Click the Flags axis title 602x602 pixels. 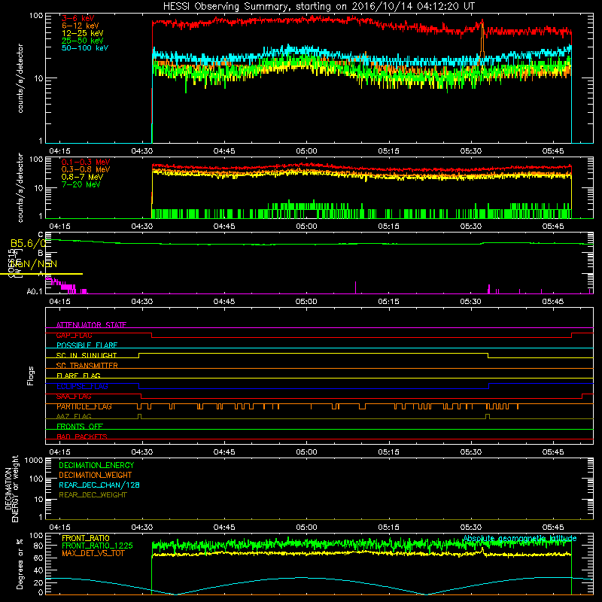point(31,375)
